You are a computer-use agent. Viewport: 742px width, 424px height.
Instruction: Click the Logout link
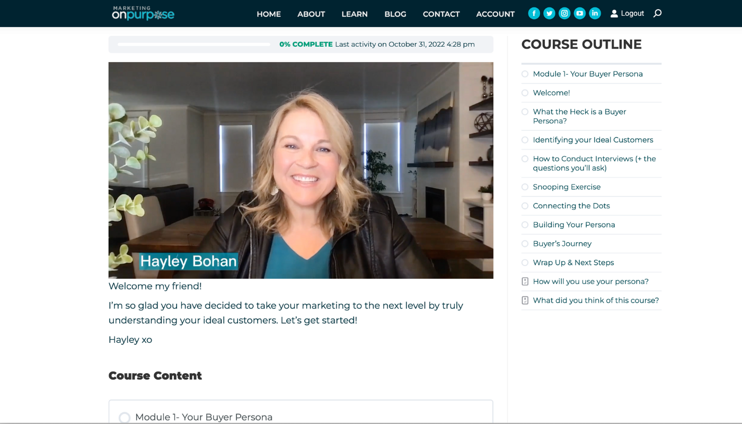(627, 13)
